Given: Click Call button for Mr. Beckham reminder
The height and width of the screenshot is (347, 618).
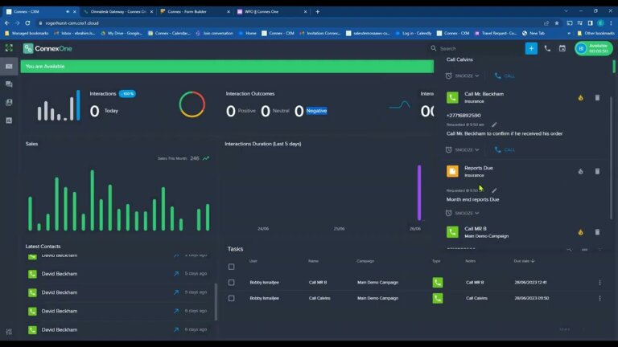Looking at the screenshot, I should [505, 150].
